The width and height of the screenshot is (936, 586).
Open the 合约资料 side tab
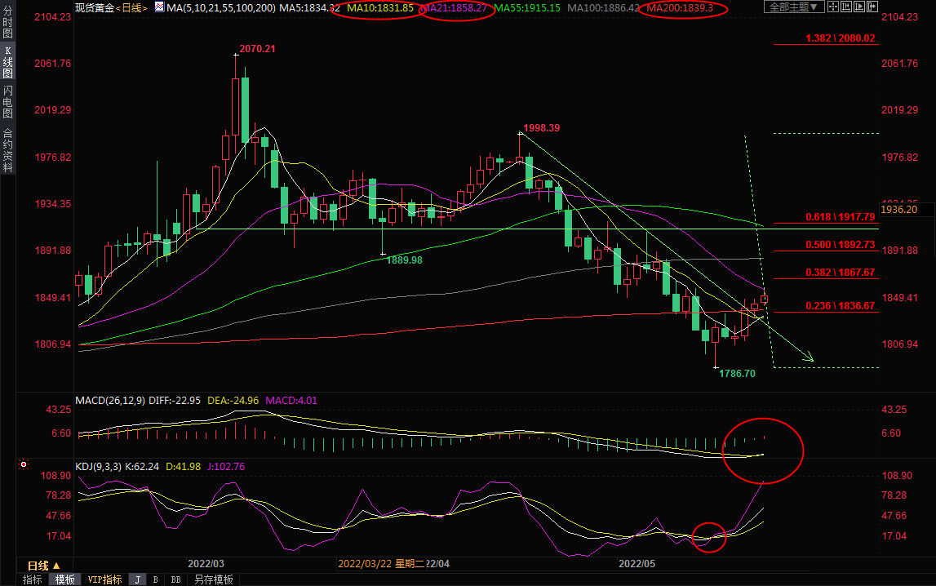click(x=7, y=149)
